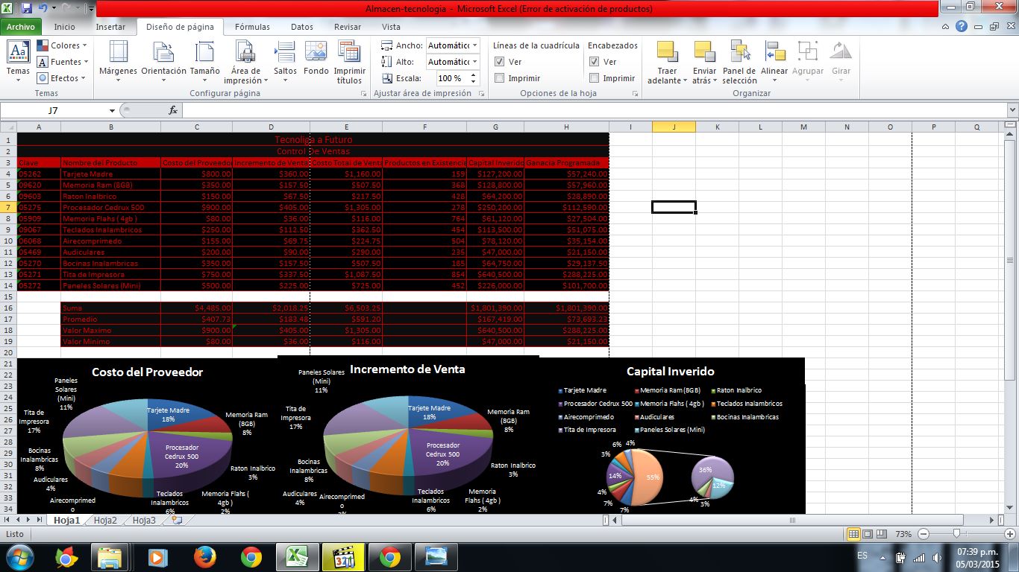Open the Hoja2 worksheet tab
This screenshot has width=1019, height=572.
pos(105,521)
